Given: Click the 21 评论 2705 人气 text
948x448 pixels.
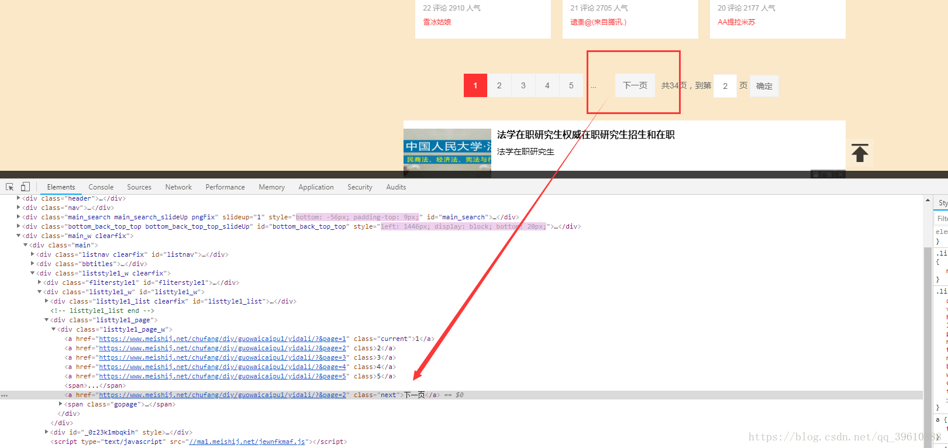Looking at the screenshot, I should [599, 8].
